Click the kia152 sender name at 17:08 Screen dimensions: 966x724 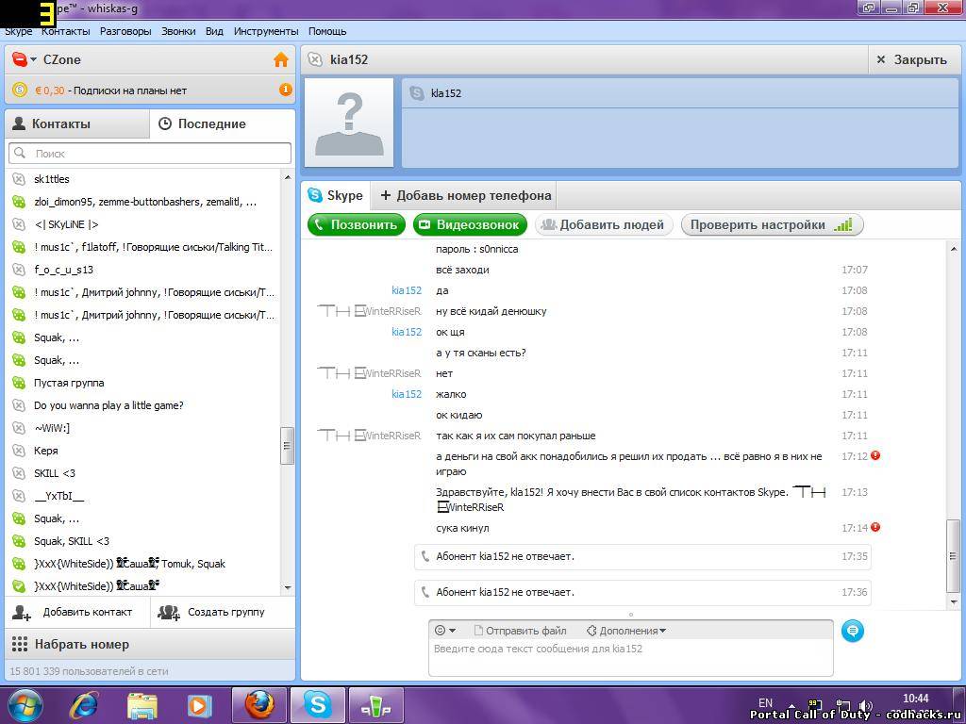click(407, 290)
